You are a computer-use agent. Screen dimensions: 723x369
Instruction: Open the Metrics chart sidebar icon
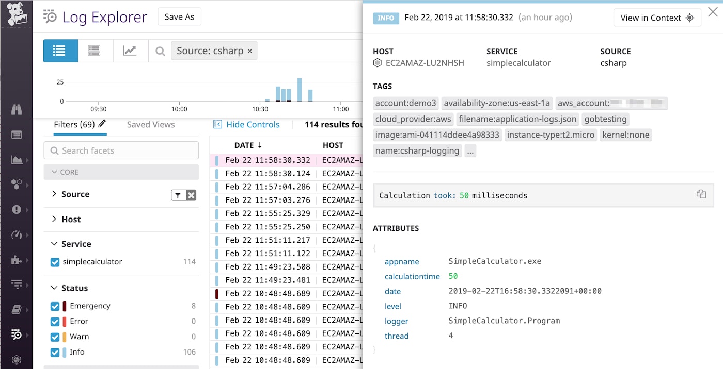coord(17,160)
